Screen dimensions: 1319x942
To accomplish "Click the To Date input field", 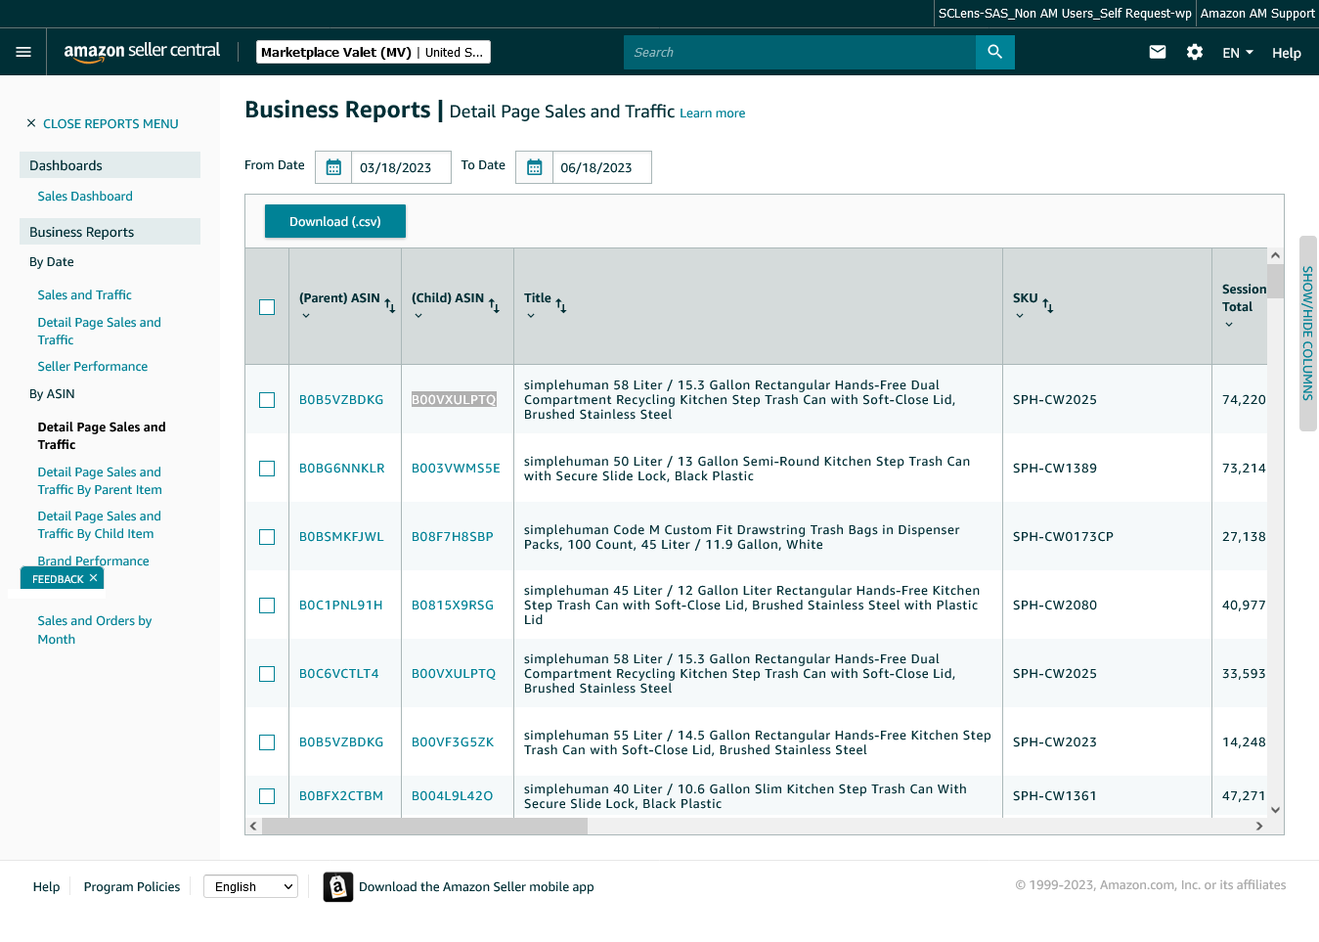I will pyautogui.click(x=601, y=167).
